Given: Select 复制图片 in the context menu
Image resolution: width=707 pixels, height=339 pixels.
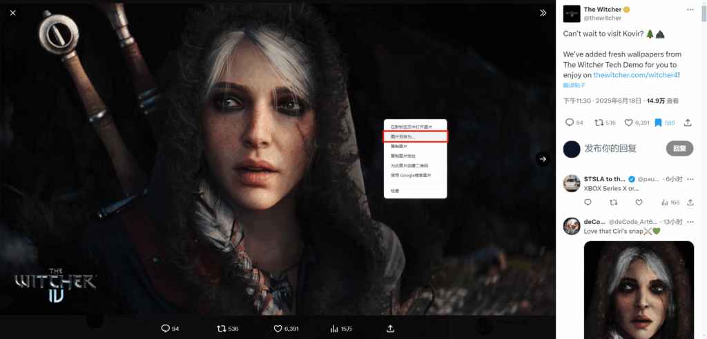Looking at the screenshot, I should coord(415,146).
